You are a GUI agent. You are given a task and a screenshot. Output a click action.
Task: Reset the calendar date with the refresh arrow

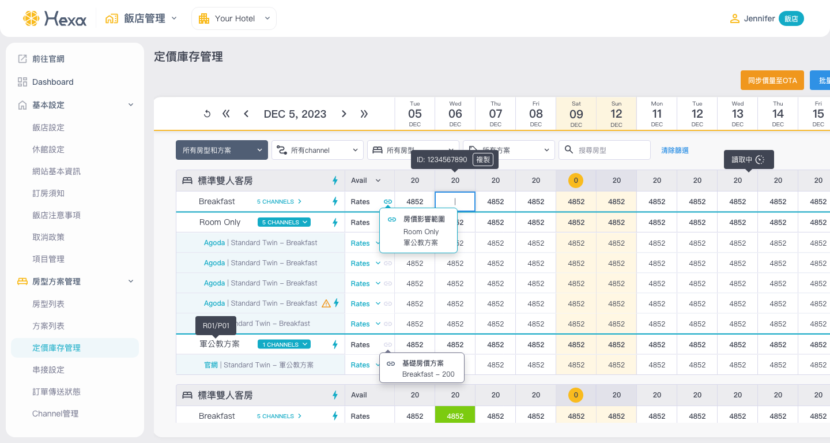(x=207, y=114)
